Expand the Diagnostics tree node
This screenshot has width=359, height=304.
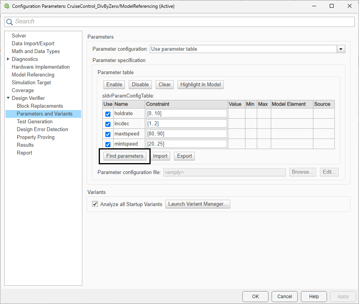8,59
